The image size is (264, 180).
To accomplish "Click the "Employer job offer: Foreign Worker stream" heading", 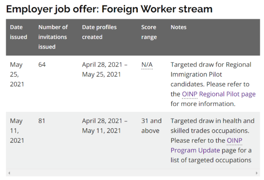I will pyautogui.click(x=109, y=9).
